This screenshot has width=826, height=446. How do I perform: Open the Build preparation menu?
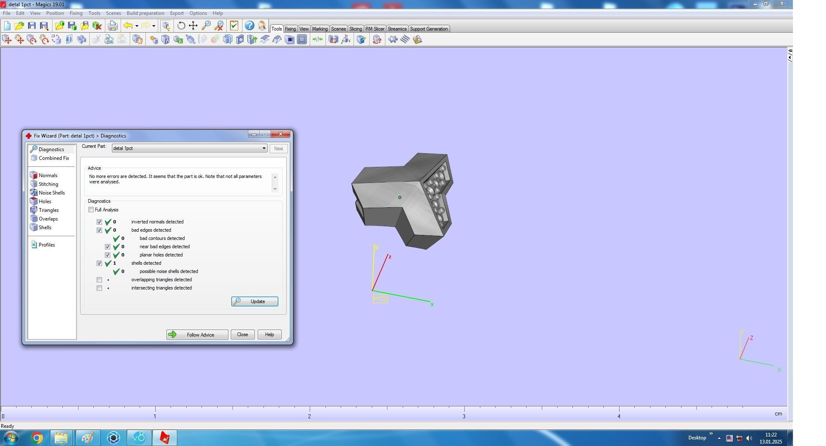point(145,13)
